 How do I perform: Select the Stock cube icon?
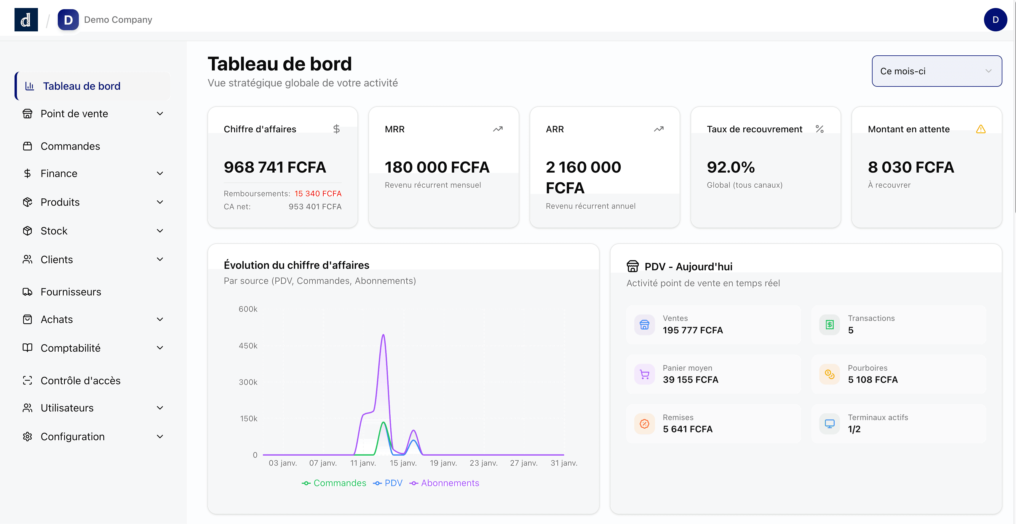(27, 231)
